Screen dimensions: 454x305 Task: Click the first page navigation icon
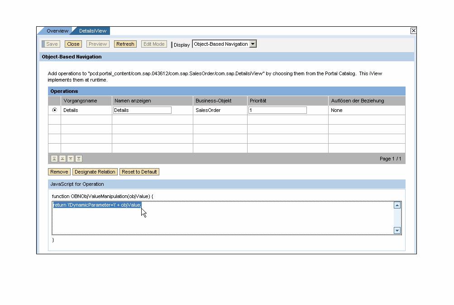tap(54, 159)
